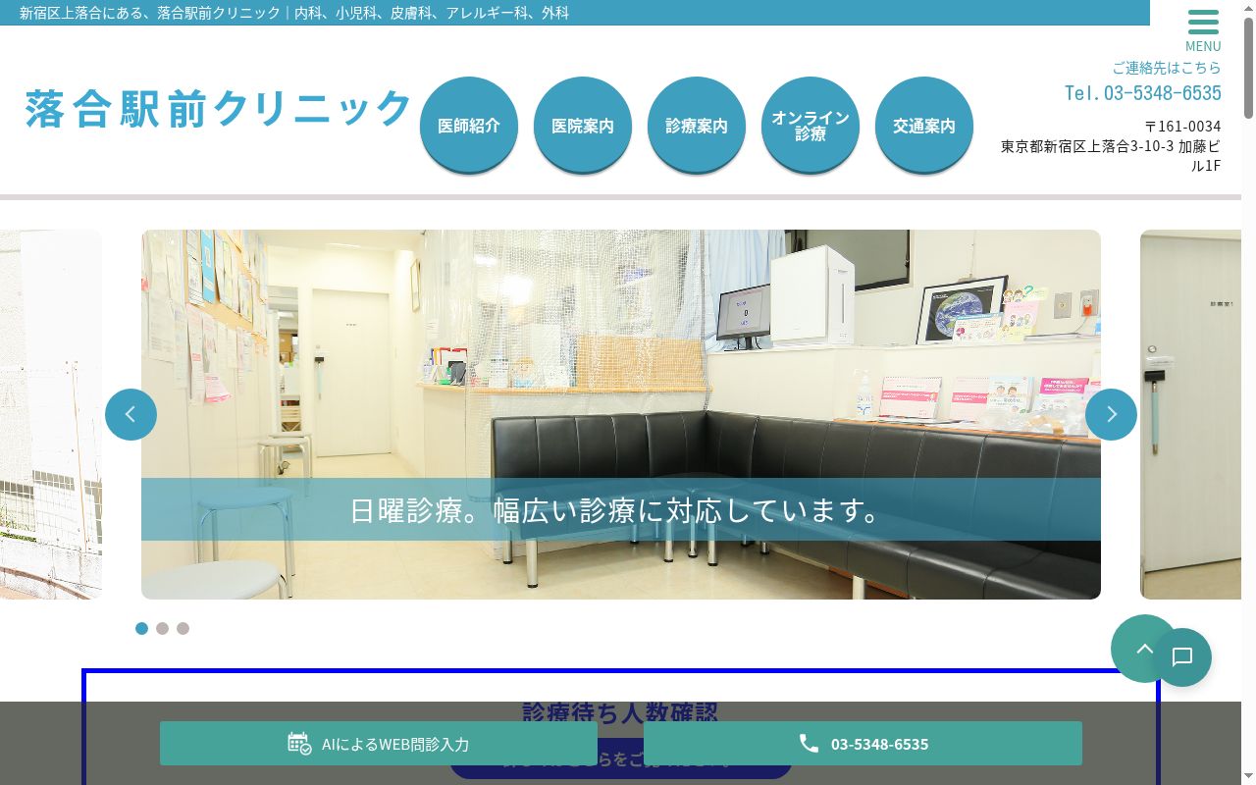
Task: Click the 〒161-0034 postal code text
Action: click(x=1182, y=127)
